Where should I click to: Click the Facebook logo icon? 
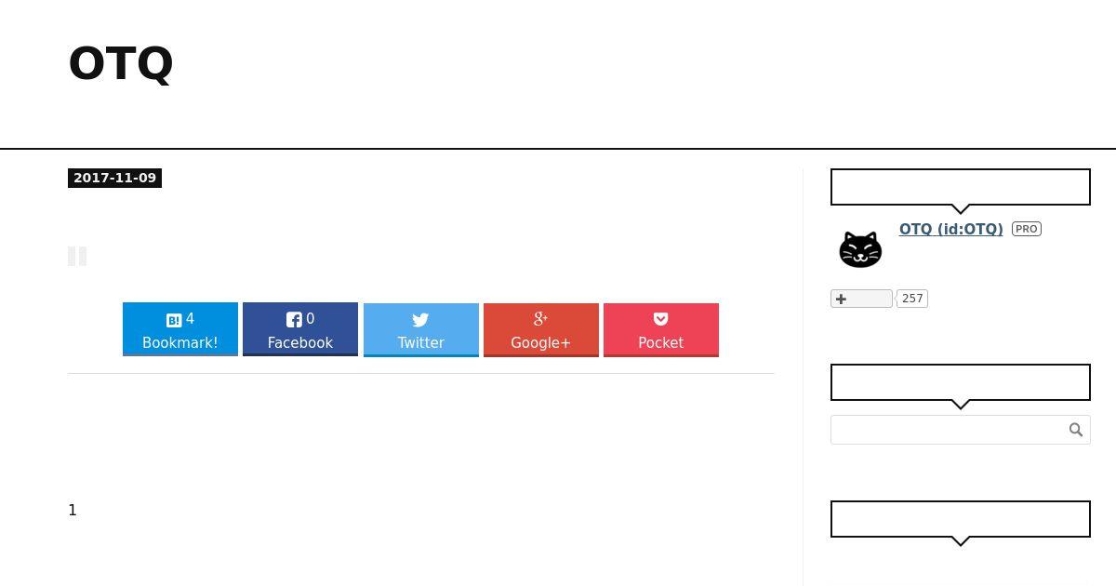click(x=294, y=320)
